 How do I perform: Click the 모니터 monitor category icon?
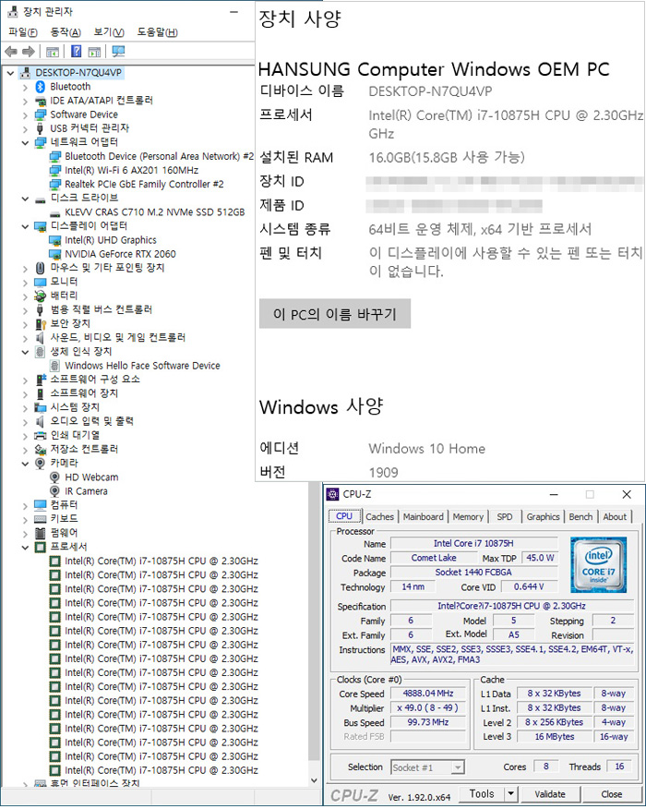[x=41, y=282]
